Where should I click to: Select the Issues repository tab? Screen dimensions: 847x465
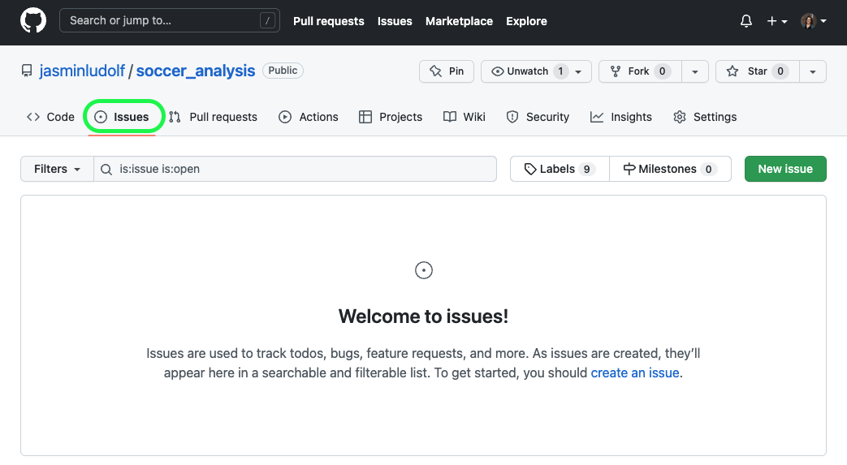[122, 117]
